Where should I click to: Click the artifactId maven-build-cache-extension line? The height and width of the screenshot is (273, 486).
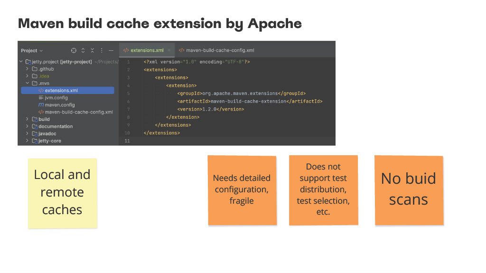(x=250, y=101)
